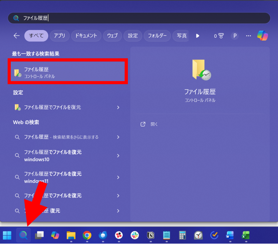Open the red petals app taskbar icon

point(119,235)
